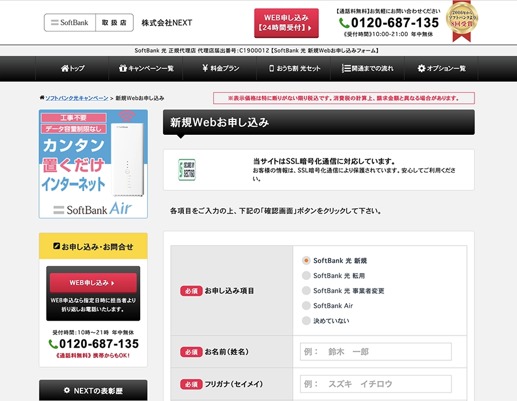Click 取扱店 label in header logo
Viewport: 517px width, 401px height.
pos(114,23)
